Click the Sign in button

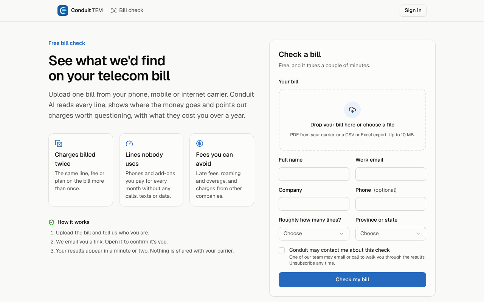click(x=413, y=11)
